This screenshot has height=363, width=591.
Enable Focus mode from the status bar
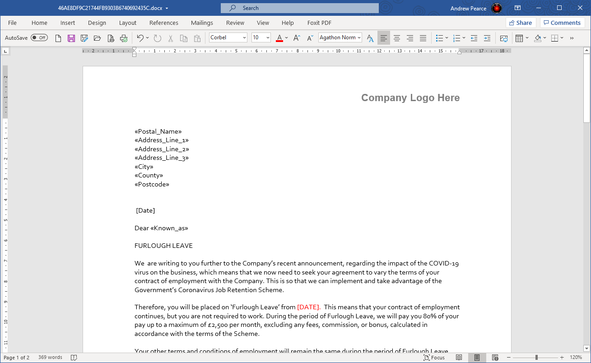pyautogui.click(x=434, y=357)
